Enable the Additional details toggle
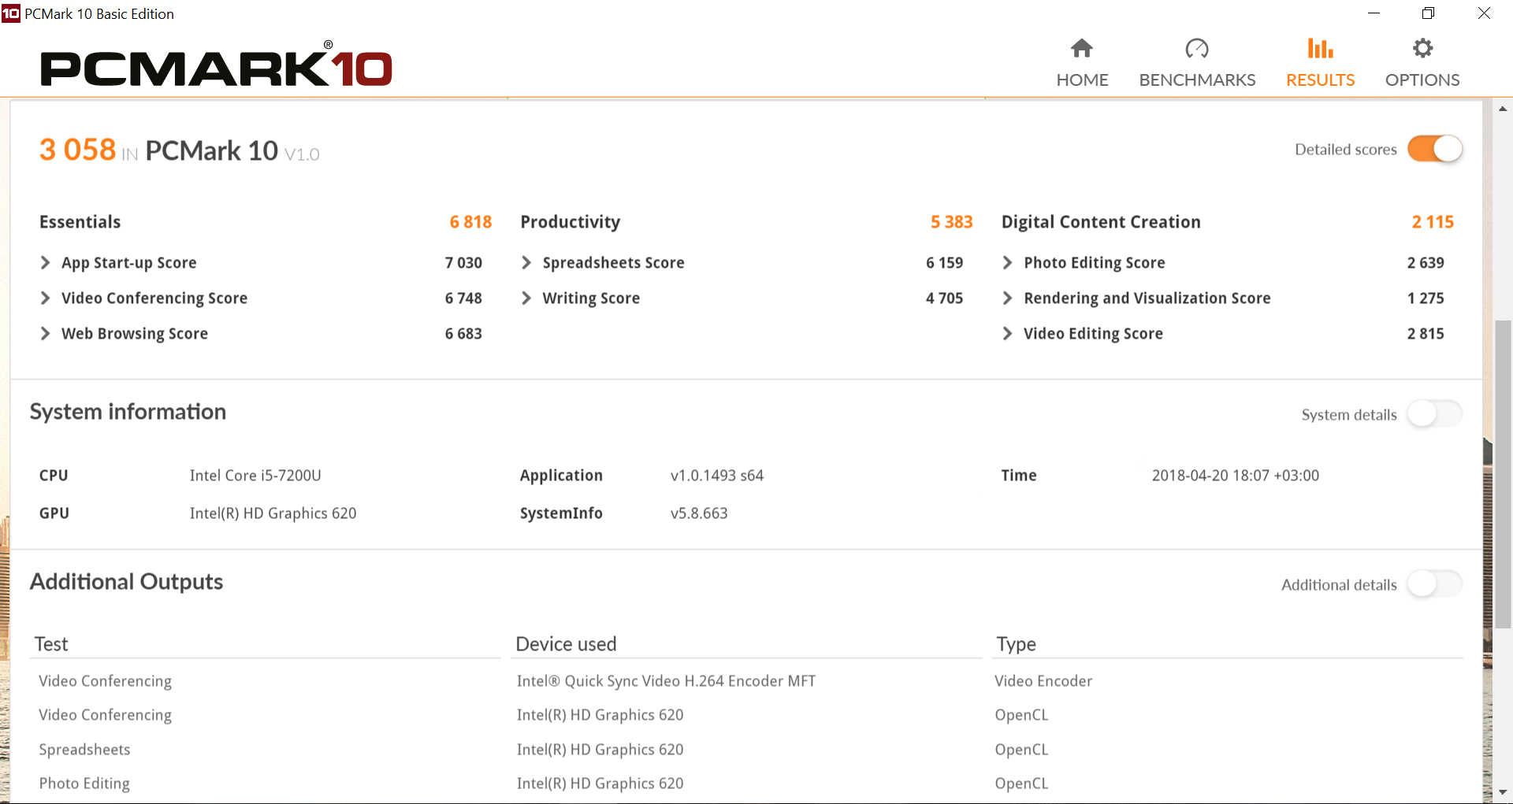 1435,584
